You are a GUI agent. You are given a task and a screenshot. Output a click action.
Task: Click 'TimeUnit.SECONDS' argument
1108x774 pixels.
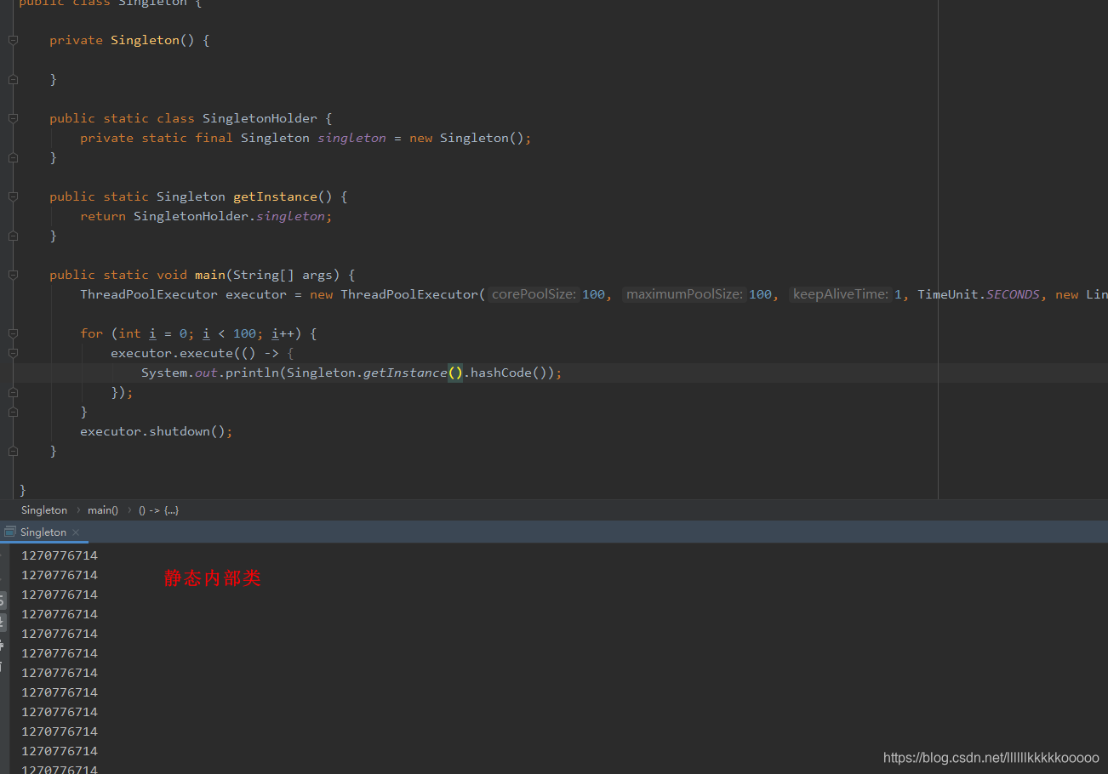[x=979, y=294]
